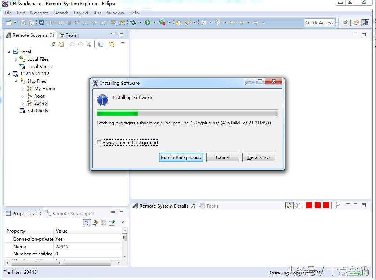The height and width of the screenshot is (280, 376).
Task: Click the Restore Default Value icon in Properties
Action: 104,223
